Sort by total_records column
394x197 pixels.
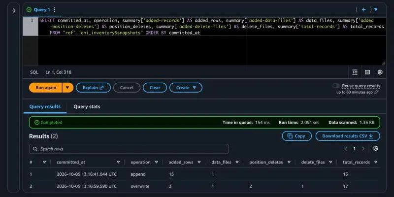coord(376,163)
